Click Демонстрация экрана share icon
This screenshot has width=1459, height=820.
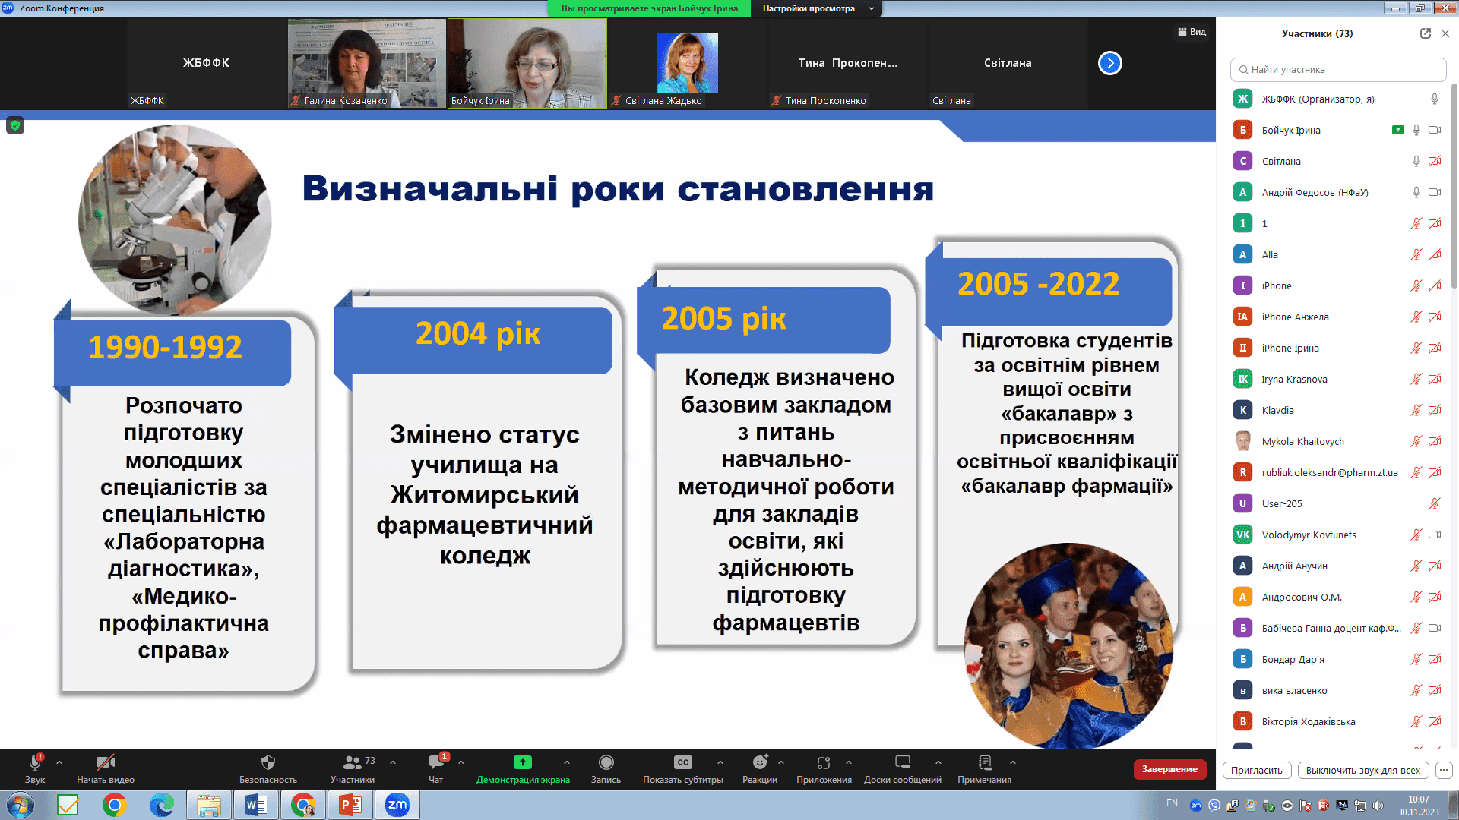523,762
